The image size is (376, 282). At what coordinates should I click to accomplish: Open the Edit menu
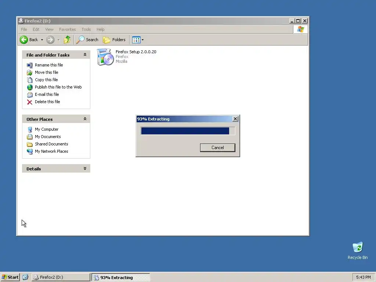[36, 29]
